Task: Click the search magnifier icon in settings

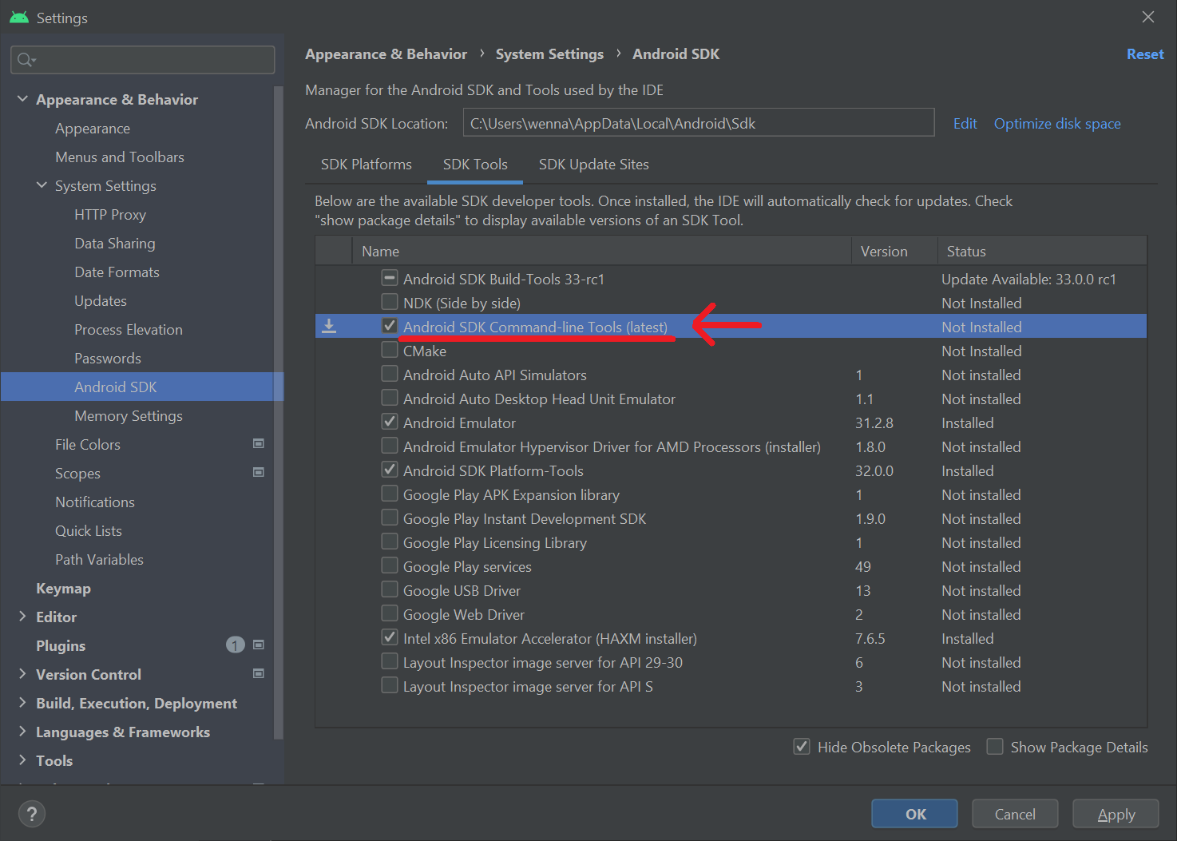Action: coord(25,60)
